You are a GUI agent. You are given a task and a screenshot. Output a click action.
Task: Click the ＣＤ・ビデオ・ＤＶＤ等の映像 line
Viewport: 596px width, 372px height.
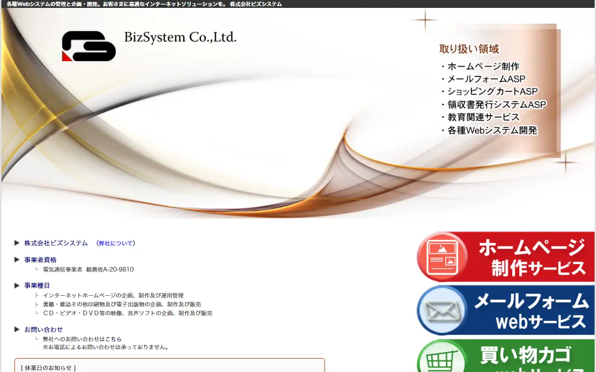128,313
